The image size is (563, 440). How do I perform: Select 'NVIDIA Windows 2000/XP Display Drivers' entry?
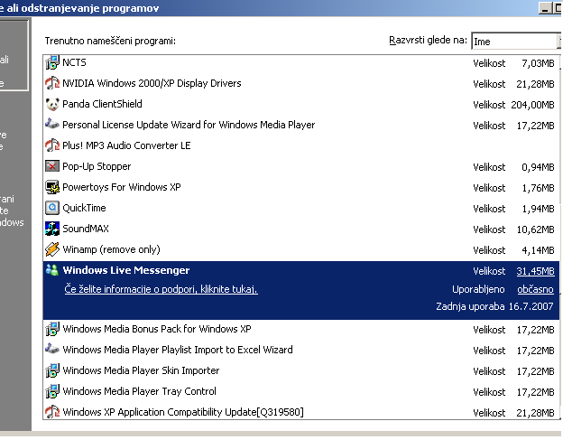pyautogui.click(x=300, y=83)
